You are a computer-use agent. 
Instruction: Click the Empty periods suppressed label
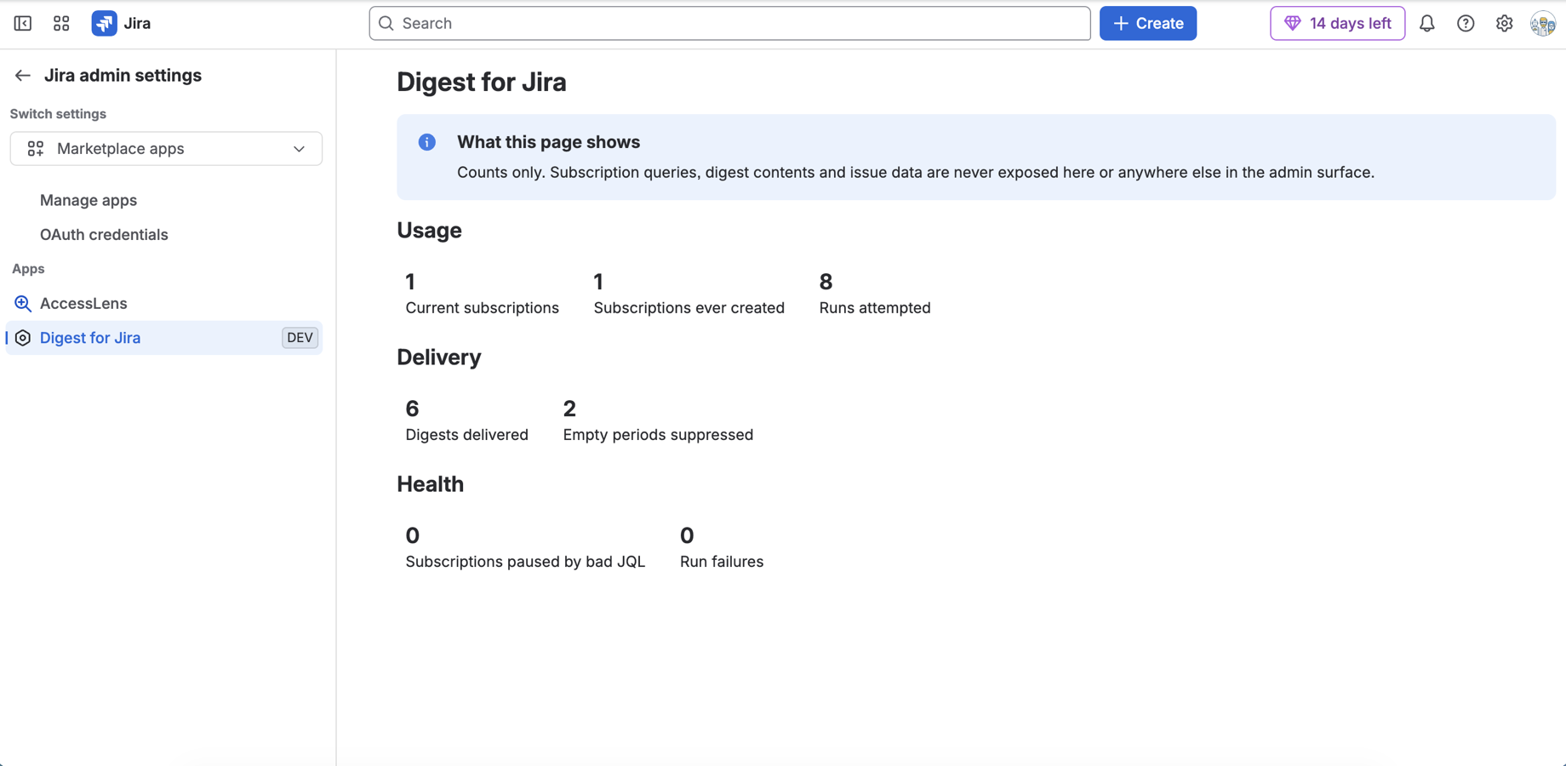[658, 435]
